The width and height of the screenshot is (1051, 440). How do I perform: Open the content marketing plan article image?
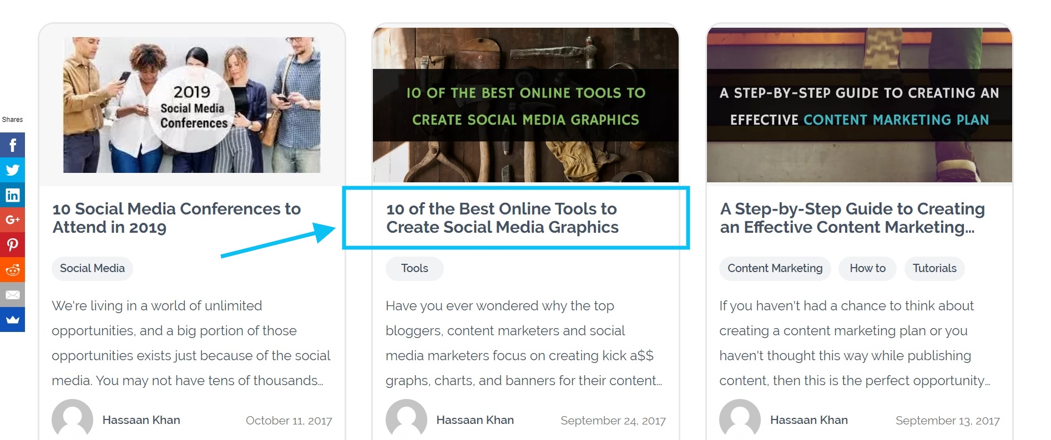860,105
